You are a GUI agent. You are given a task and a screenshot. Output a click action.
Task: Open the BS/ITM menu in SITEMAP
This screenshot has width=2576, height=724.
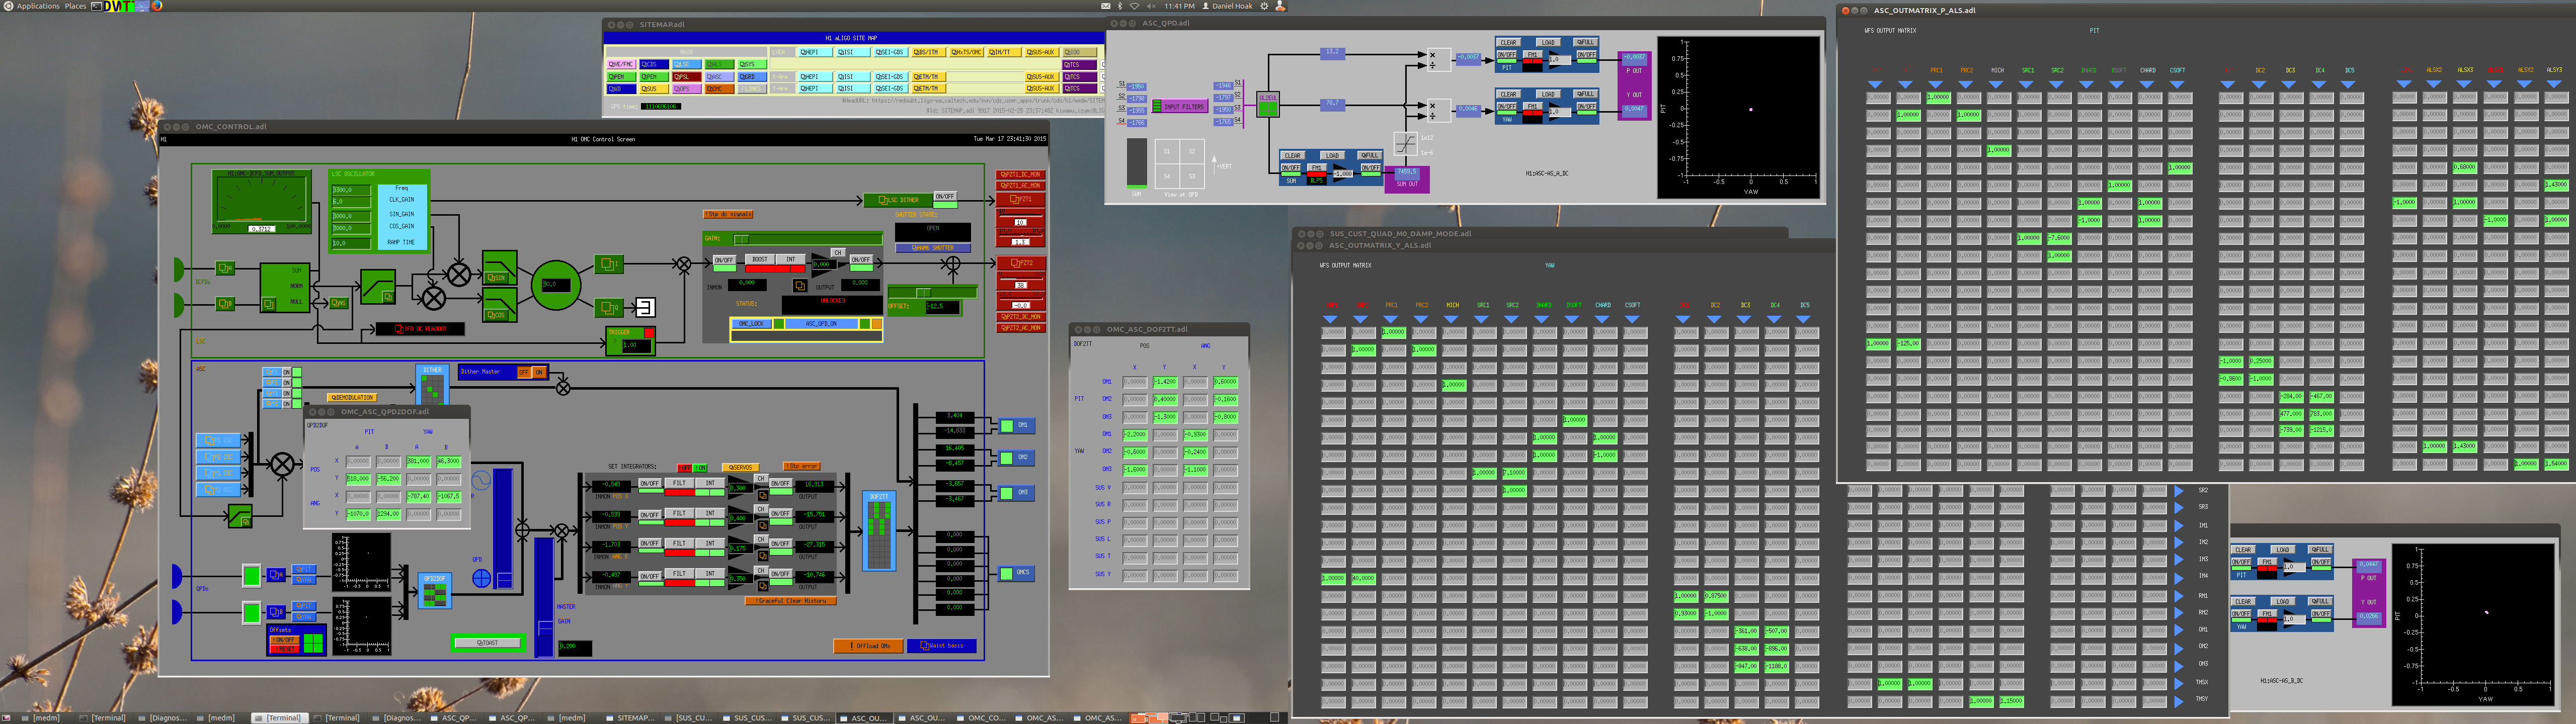928,52
